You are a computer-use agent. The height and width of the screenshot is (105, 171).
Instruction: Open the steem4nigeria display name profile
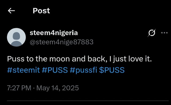coord(54,33)
